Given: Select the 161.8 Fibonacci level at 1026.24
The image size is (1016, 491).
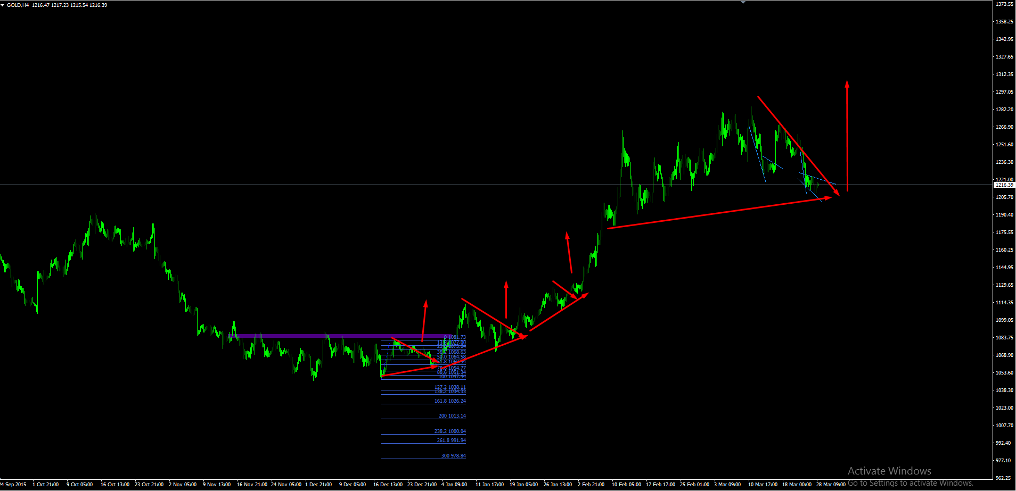Looking at the screenshot, I should (450, 401).
